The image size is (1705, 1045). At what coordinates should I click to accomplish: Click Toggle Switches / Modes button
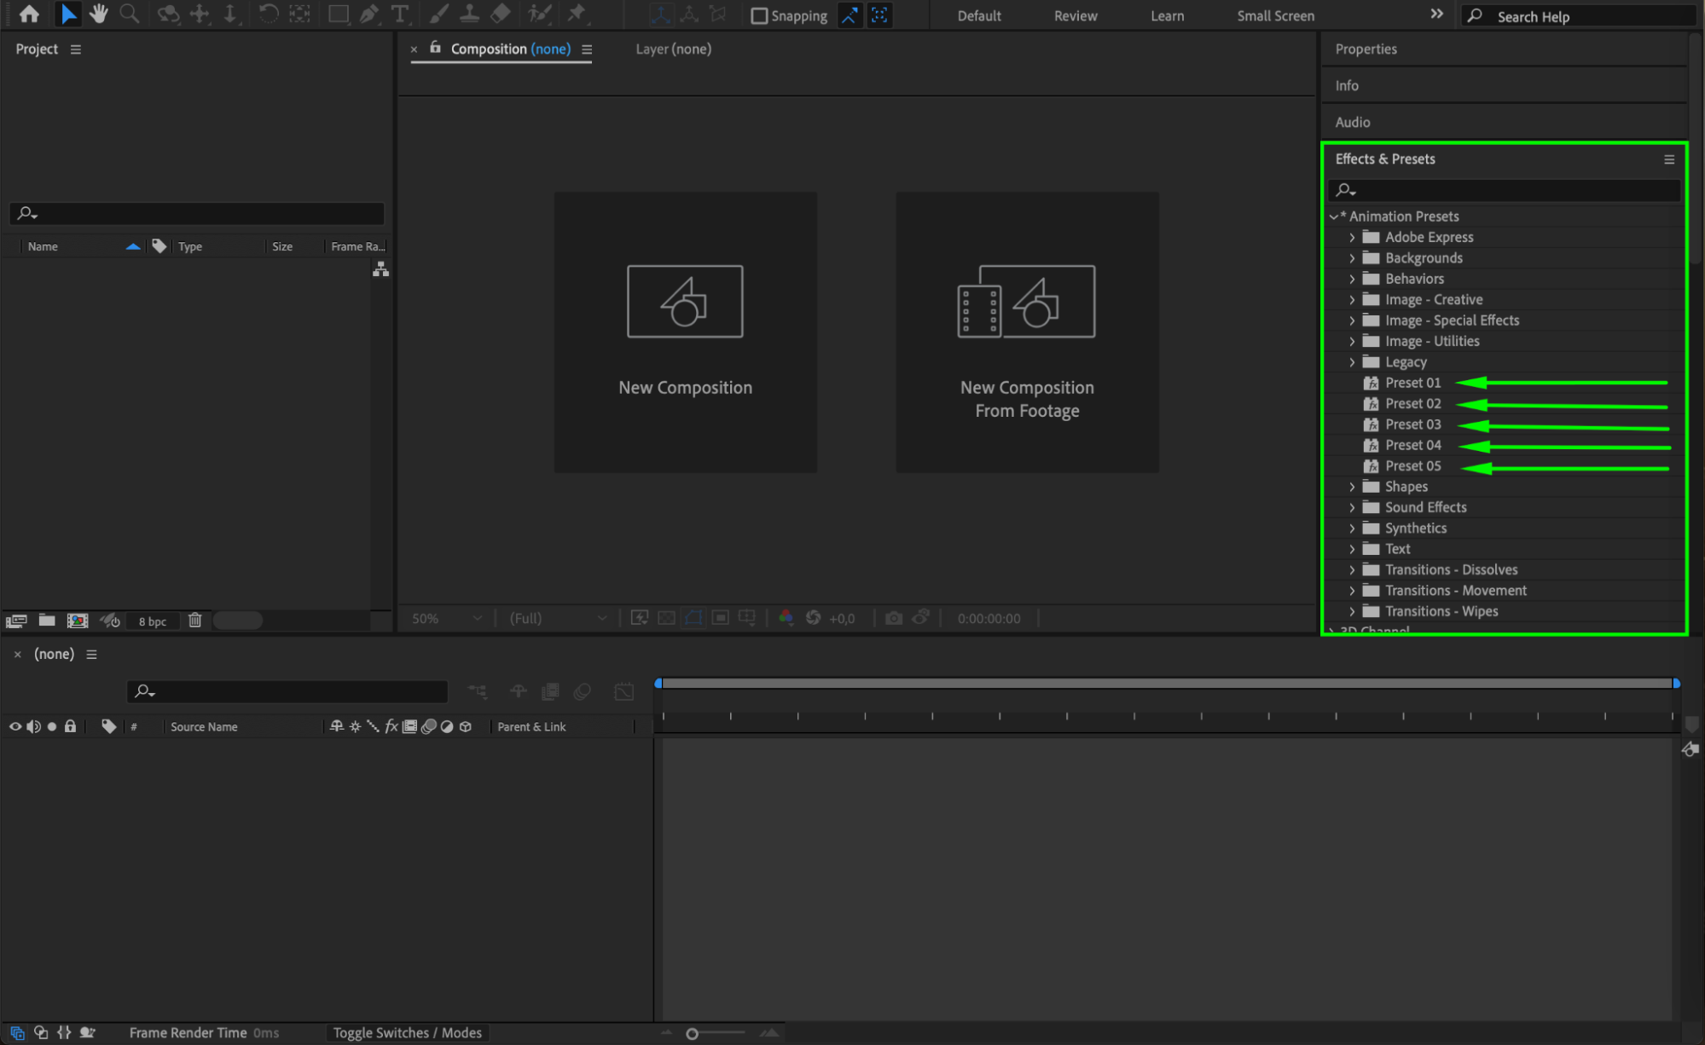click(407, 1032)
